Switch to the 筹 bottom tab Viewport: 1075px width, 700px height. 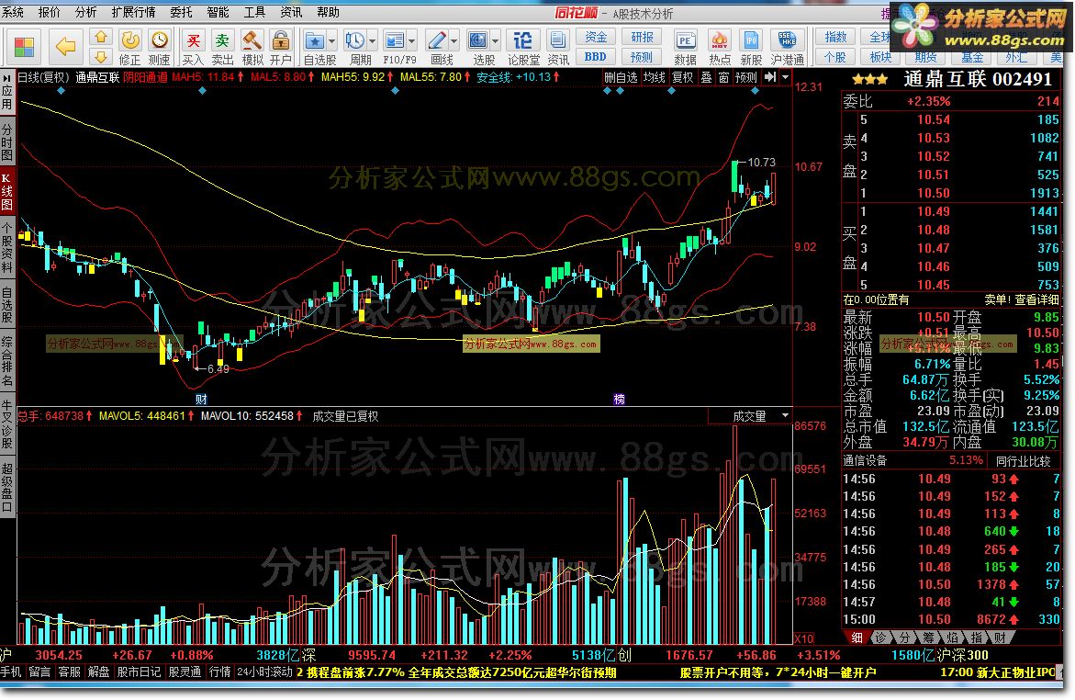coord(928,638)
